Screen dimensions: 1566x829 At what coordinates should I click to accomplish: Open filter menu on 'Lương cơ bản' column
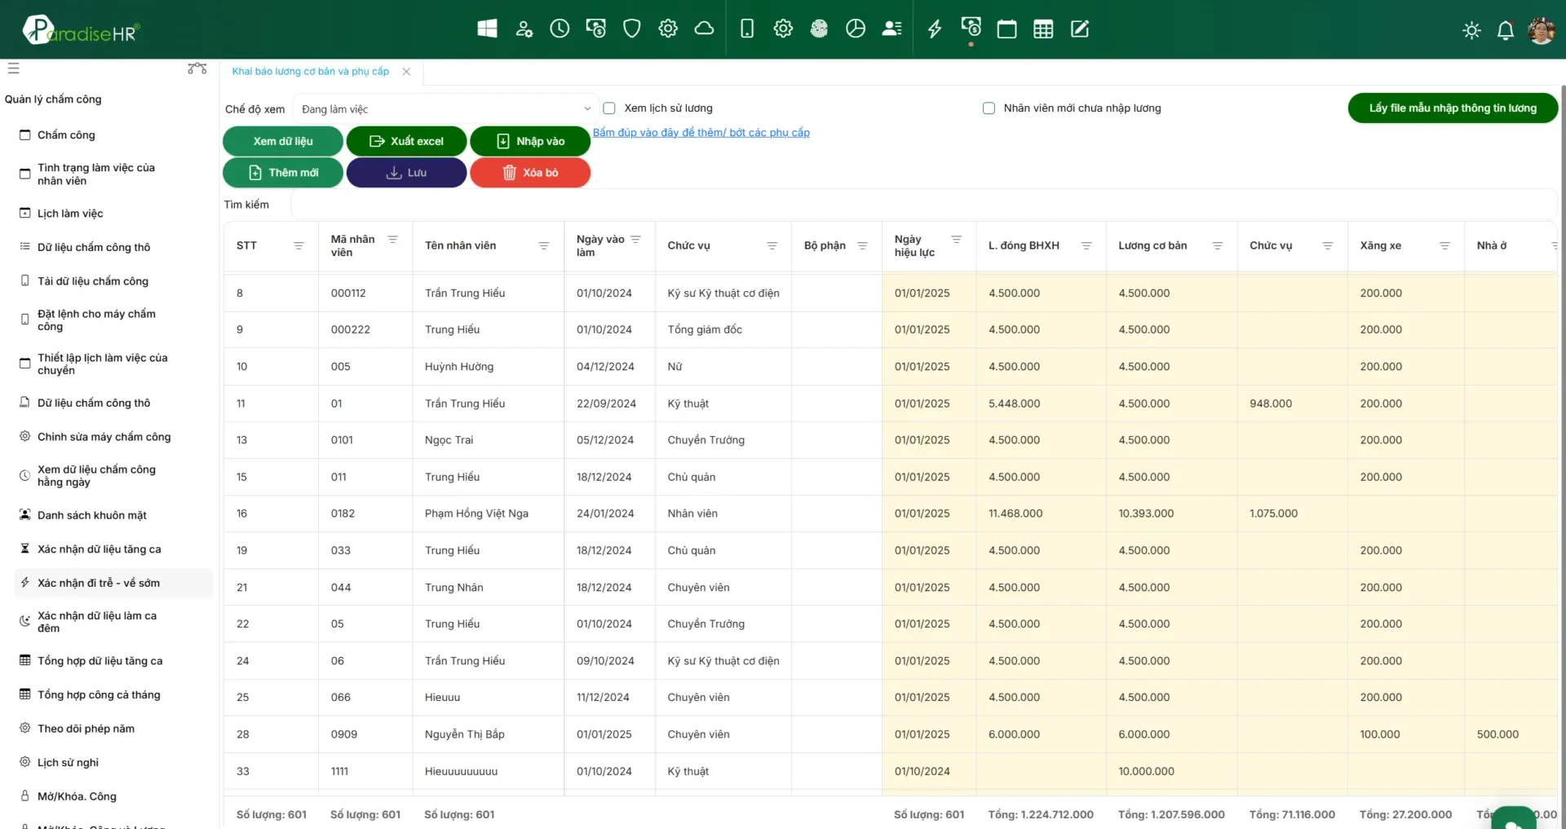coord(1217,246)
